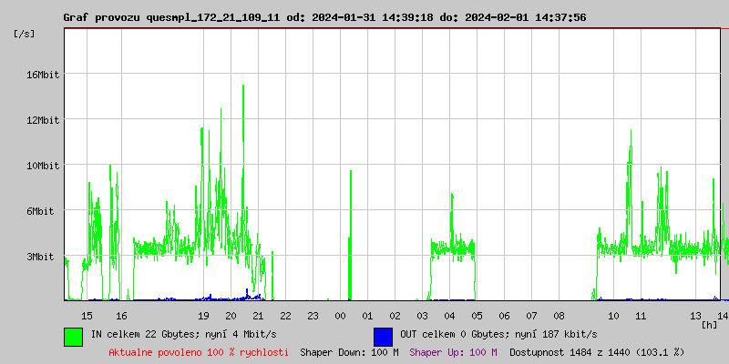Viewport: 729px width, 364px height.
Task: Click hour 10 on the time axis
Action: point(613,316)
